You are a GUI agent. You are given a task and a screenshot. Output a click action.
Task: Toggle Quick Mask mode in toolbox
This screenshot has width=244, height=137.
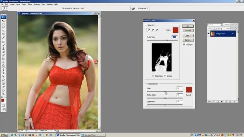click(x=3, y=105)
